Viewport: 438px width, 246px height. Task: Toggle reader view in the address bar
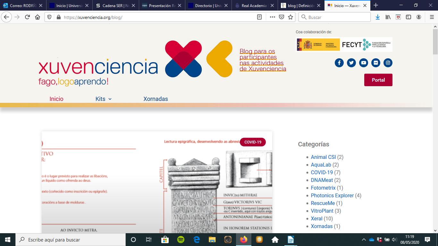[x=259, y=17]
